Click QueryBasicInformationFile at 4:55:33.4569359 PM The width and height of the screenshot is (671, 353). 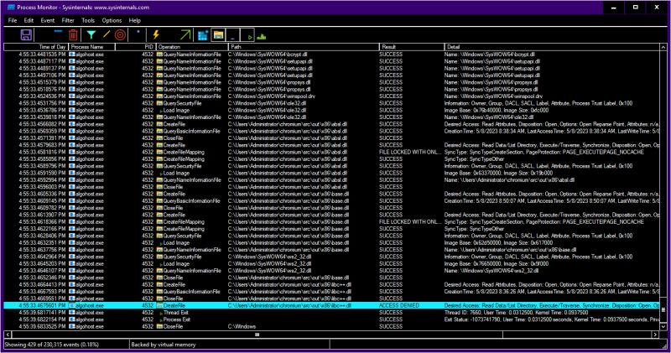click(x=191, y=131)
